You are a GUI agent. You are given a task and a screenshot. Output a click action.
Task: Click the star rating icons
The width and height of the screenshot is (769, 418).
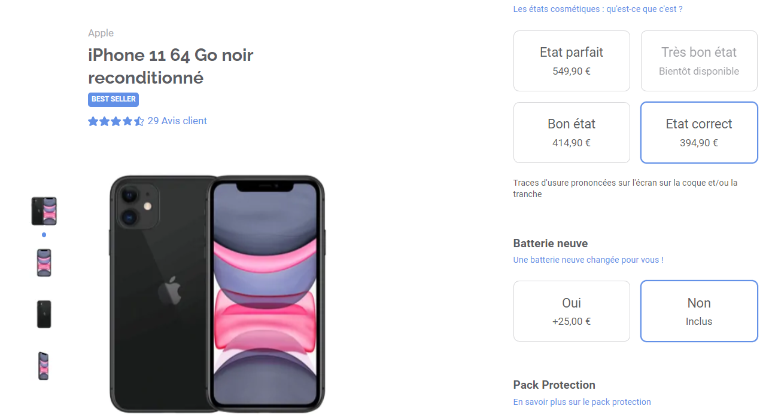115,121
